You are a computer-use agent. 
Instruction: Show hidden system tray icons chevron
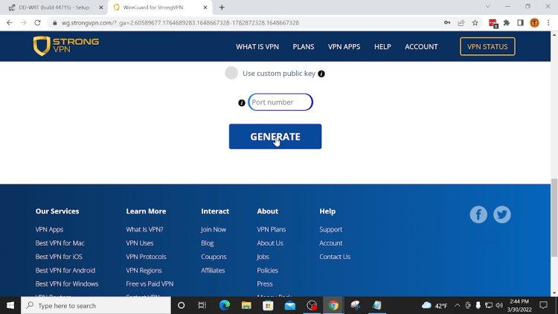[x=458, y=306]
